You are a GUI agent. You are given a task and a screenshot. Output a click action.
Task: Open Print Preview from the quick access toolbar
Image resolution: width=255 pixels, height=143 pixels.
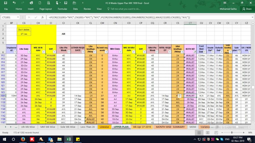[x=48, y=3]
